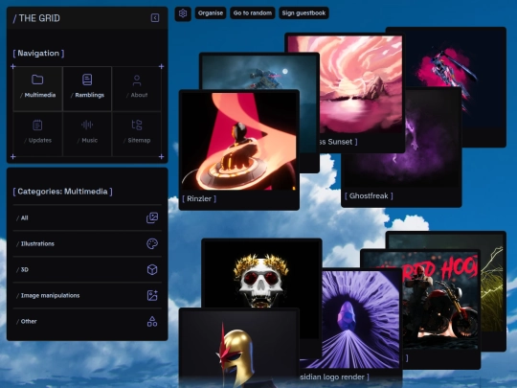Viewport: 517px width, 388px height.
Task: Open settings with the gear icon
Action: click(x=183, y=13)
